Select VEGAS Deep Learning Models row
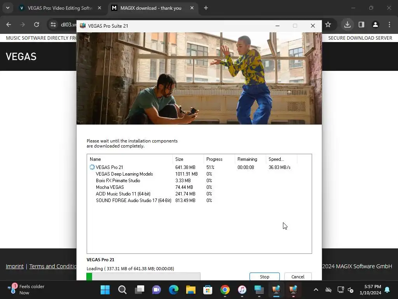The width and height of the screenshot is (398, 299). click(199, 174)
